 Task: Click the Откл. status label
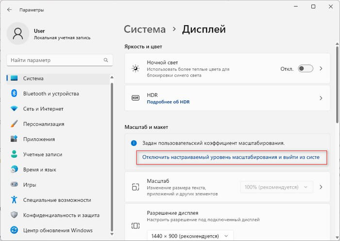(x=287, y=69)
